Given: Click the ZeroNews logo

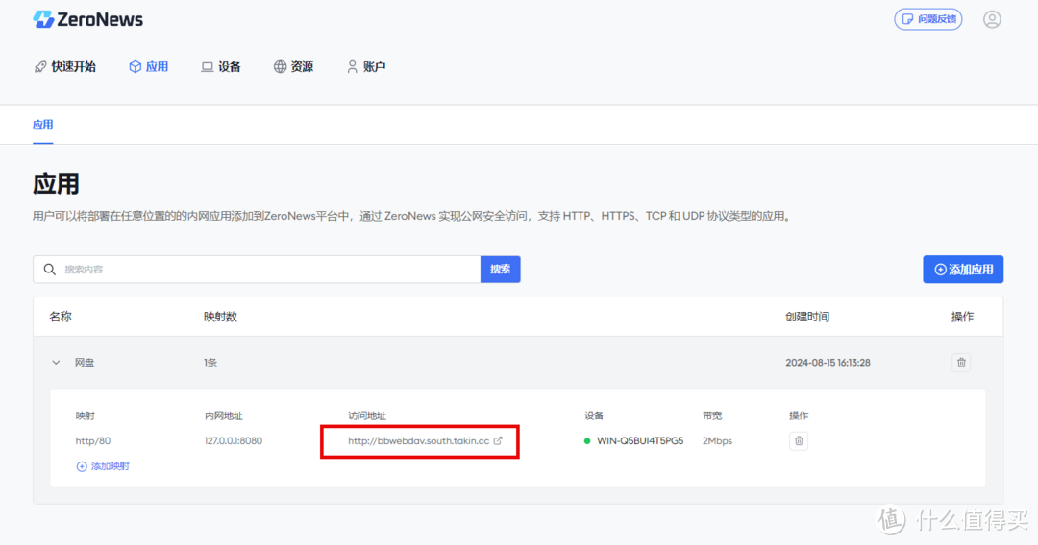Looking at the screenshot, I should [x=87, y=19].
